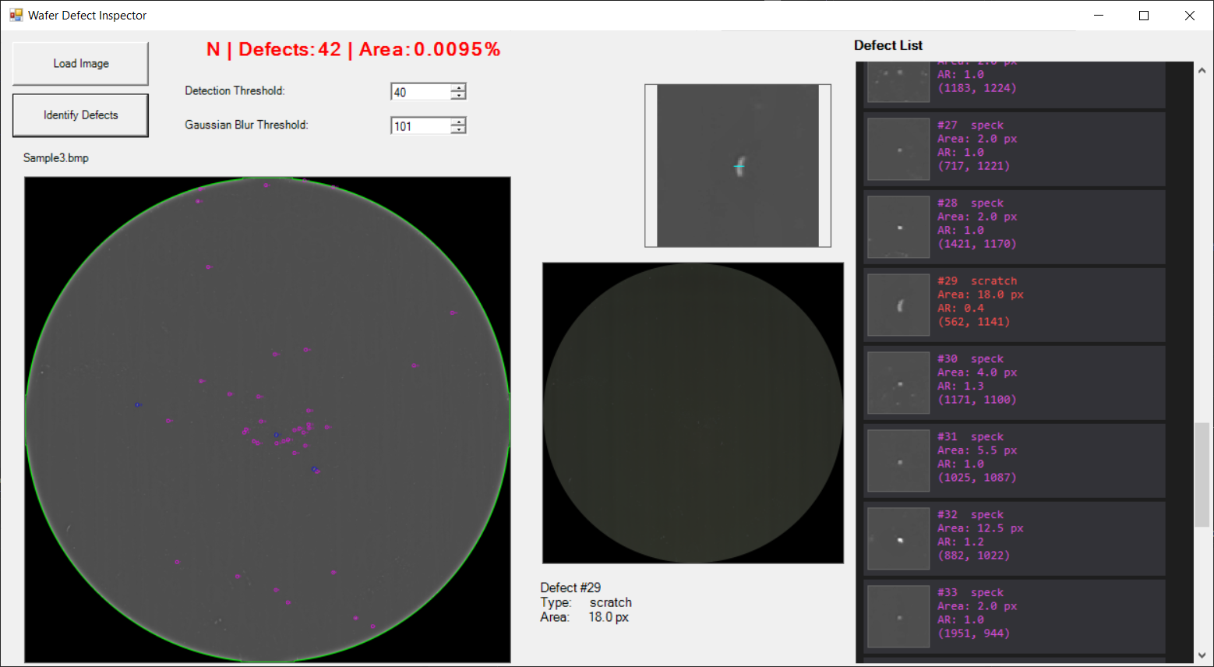This screenshot has height=667, width=1214.
Task: Increase Detection Threshold with up arrow
Action: [x=459, y=87]
